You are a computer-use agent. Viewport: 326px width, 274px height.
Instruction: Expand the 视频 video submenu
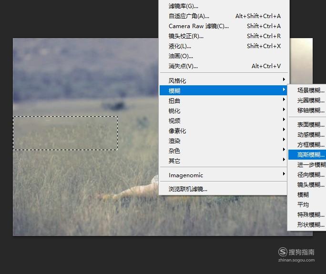224,121
